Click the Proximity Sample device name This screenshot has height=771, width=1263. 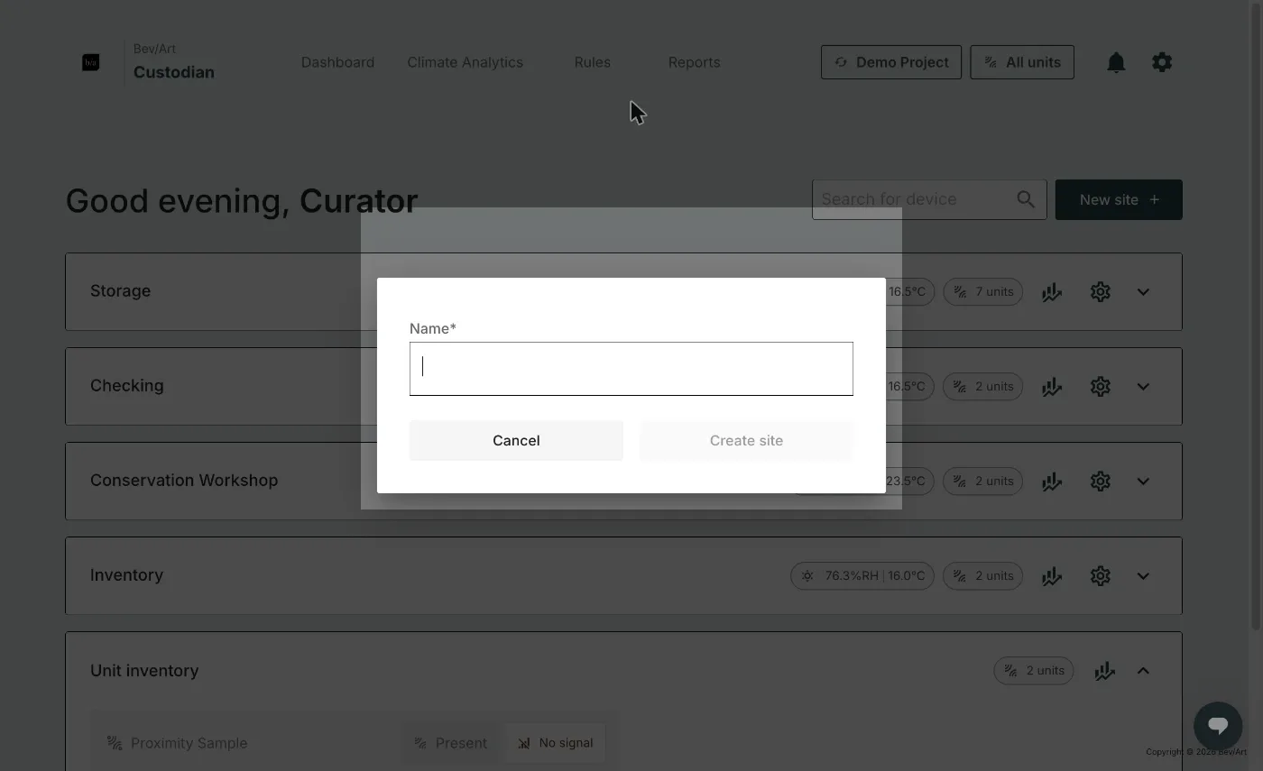tap(189, 743)
